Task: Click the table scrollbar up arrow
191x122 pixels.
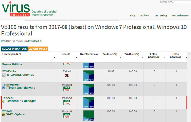Action: coord(189,54)
